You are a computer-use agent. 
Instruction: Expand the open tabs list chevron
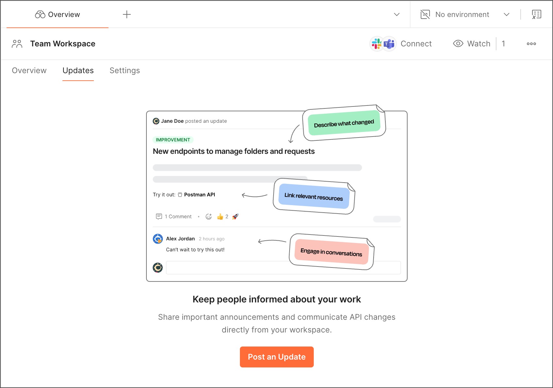pos(397,14)
